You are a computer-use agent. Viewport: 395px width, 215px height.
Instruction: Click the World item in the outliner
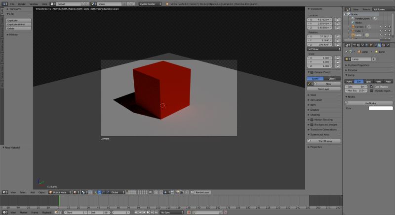(358, 23)
